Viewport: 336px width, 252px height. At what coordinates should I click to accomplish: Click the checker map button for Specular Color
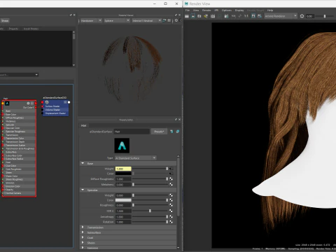(x=171, y=200)
